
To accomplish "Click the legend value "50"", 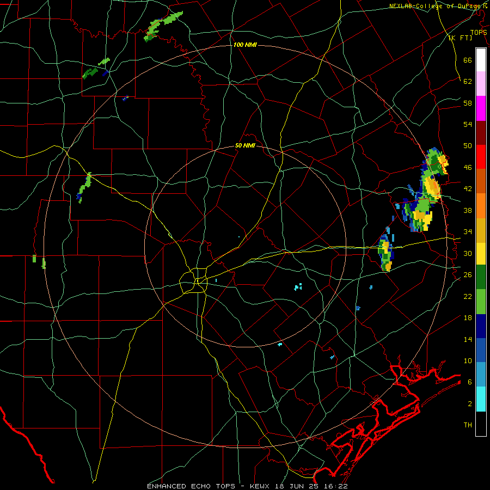I will click(468, 145).
